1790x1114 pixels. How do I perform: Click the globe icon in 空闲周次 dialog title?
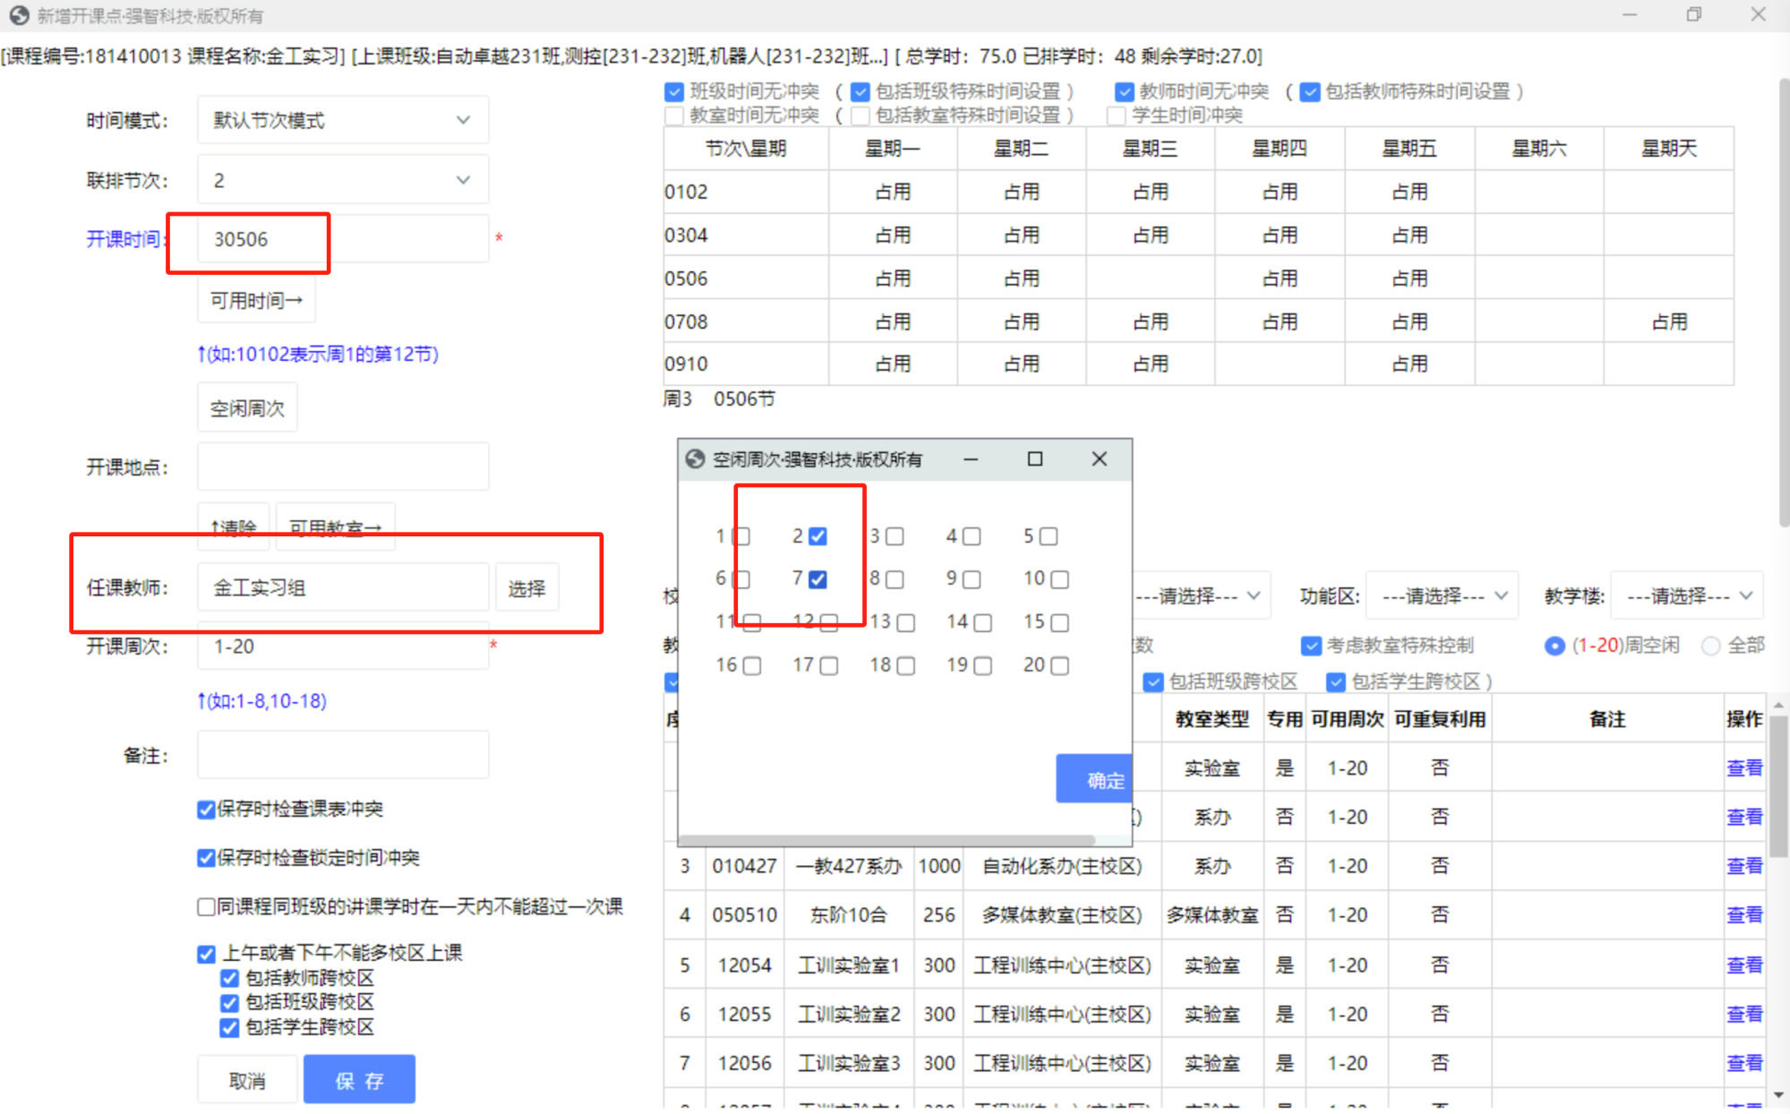[x=695, y=459]
